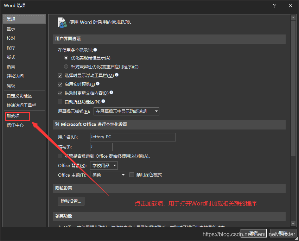The width and height of the screenshot is (299, 241).
Task: Open 保存 category in sidebar
Action: (x=24, y=47)
